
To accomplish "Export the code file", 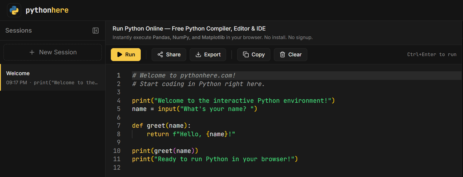I will (208, 55).
